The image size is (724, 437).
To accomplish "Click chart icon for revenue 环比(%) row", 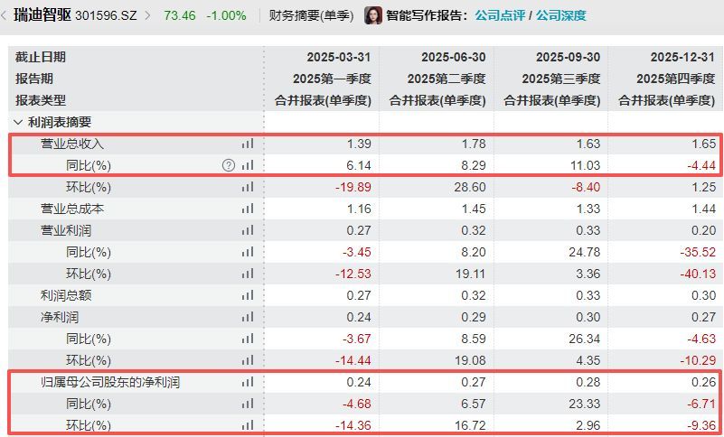I will (248, 187).
